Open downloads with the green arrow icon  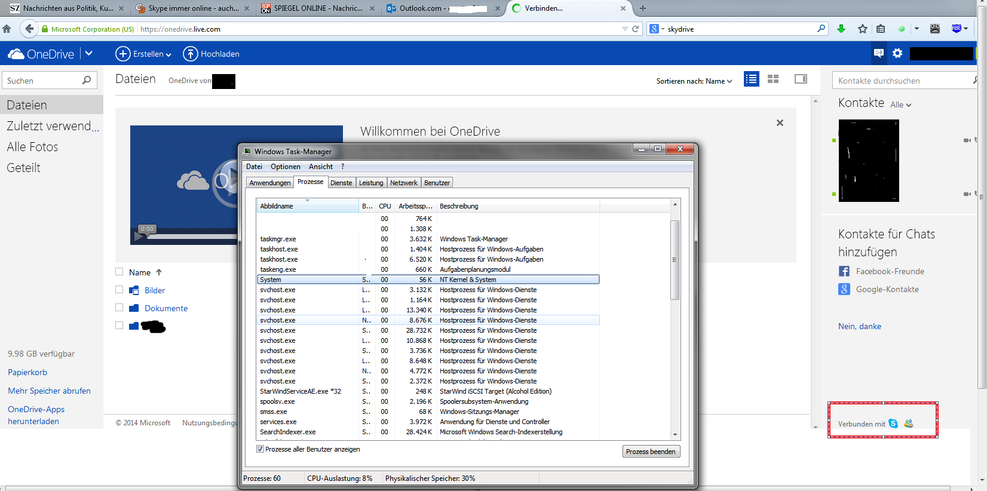coord(841,29)
